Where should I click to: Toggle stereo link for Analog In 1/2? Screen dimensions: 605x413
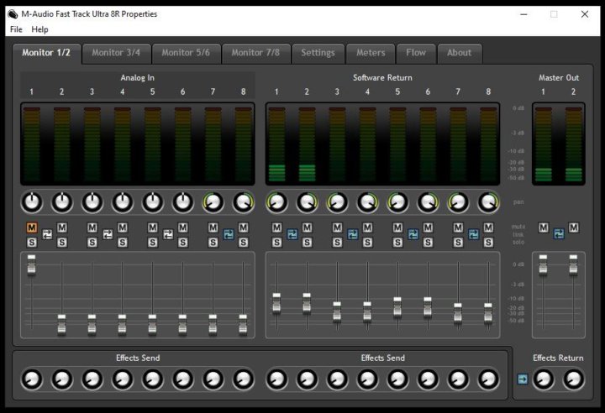click(46, 235)
